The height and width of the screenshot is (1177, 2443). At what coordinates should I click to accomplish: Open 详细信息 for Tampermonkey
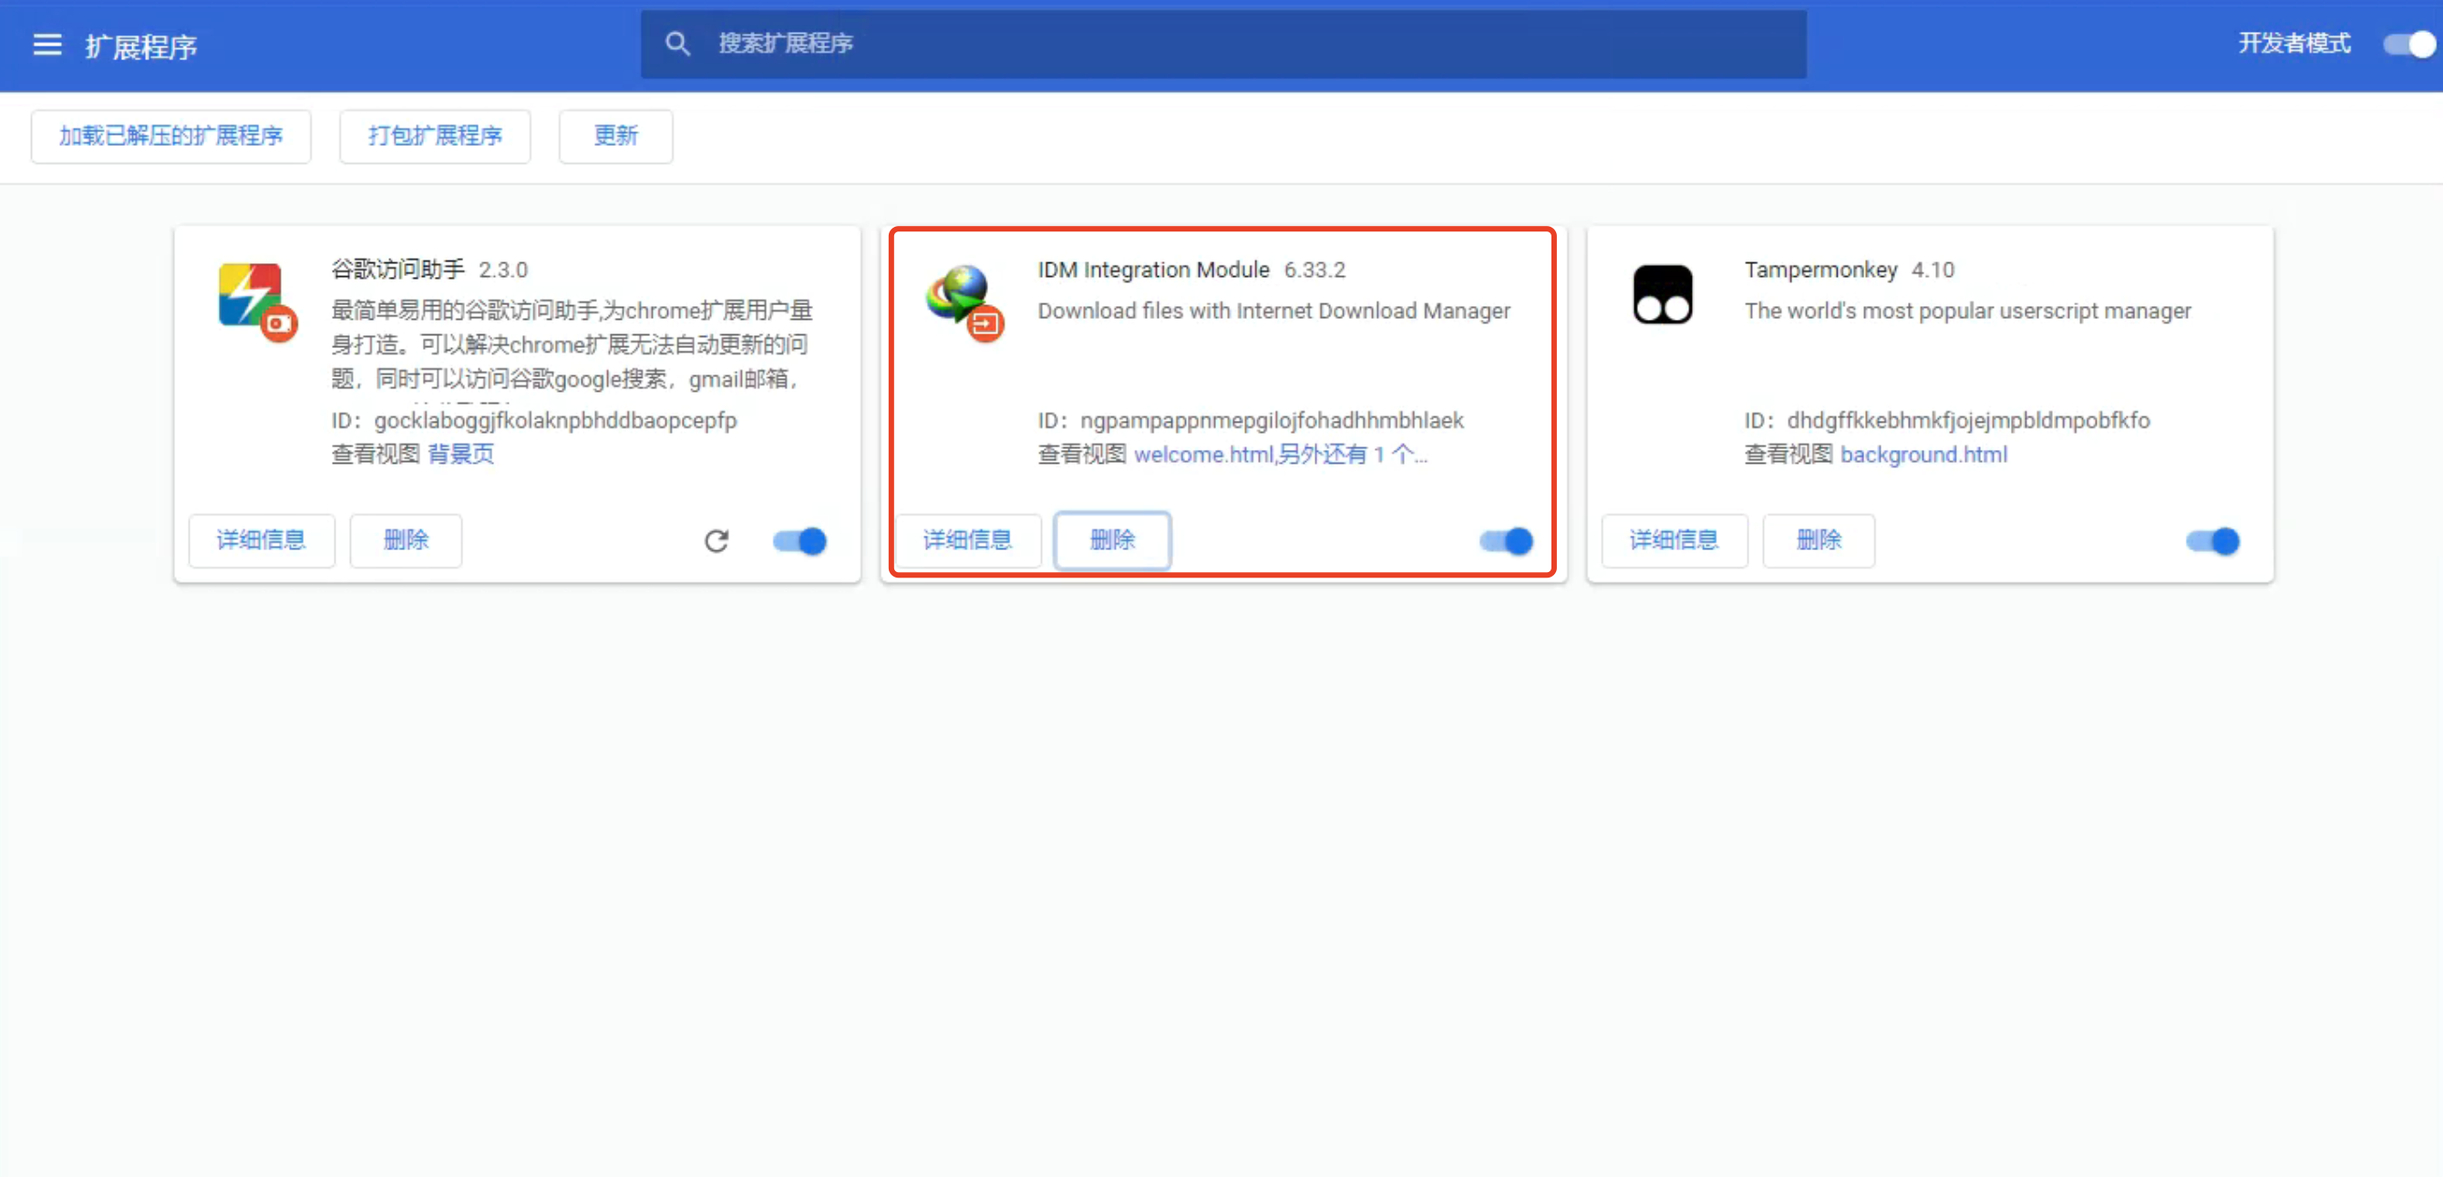tap(1675, 540)
